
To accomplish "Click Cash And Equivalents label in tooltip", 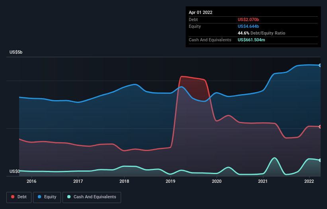I will (x=210, y=40).
